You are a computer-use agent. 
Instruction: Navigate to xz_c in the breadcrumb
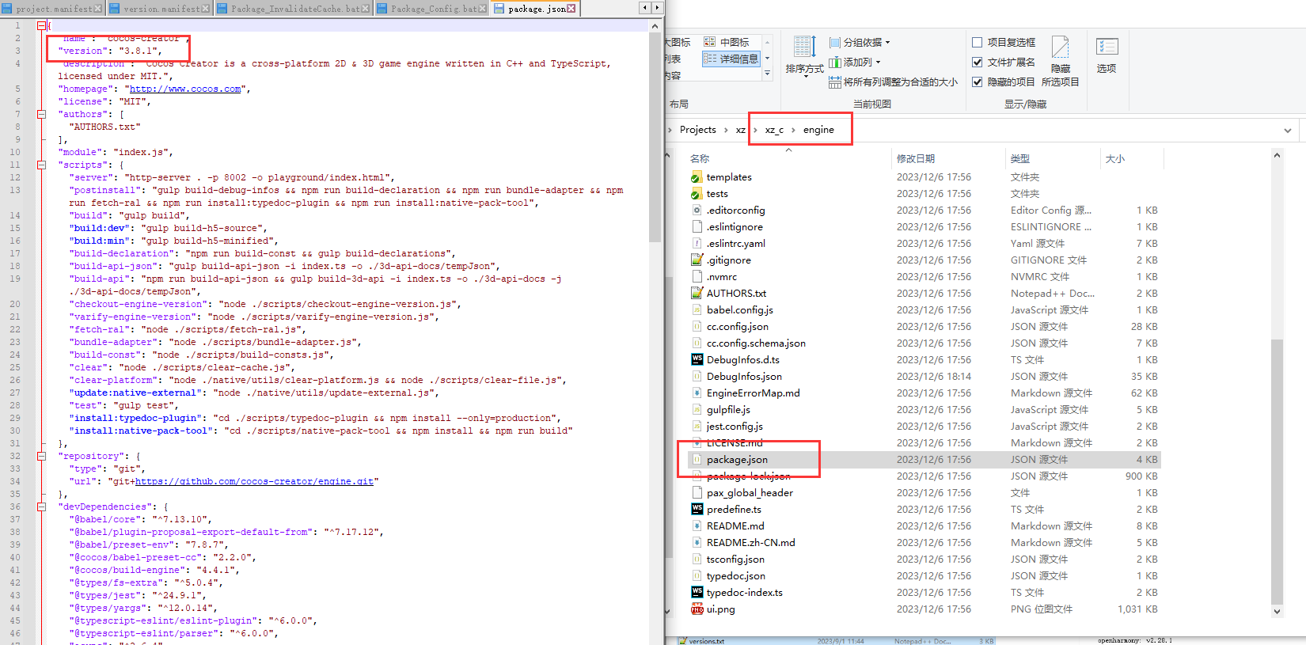(x=774, y=130)
